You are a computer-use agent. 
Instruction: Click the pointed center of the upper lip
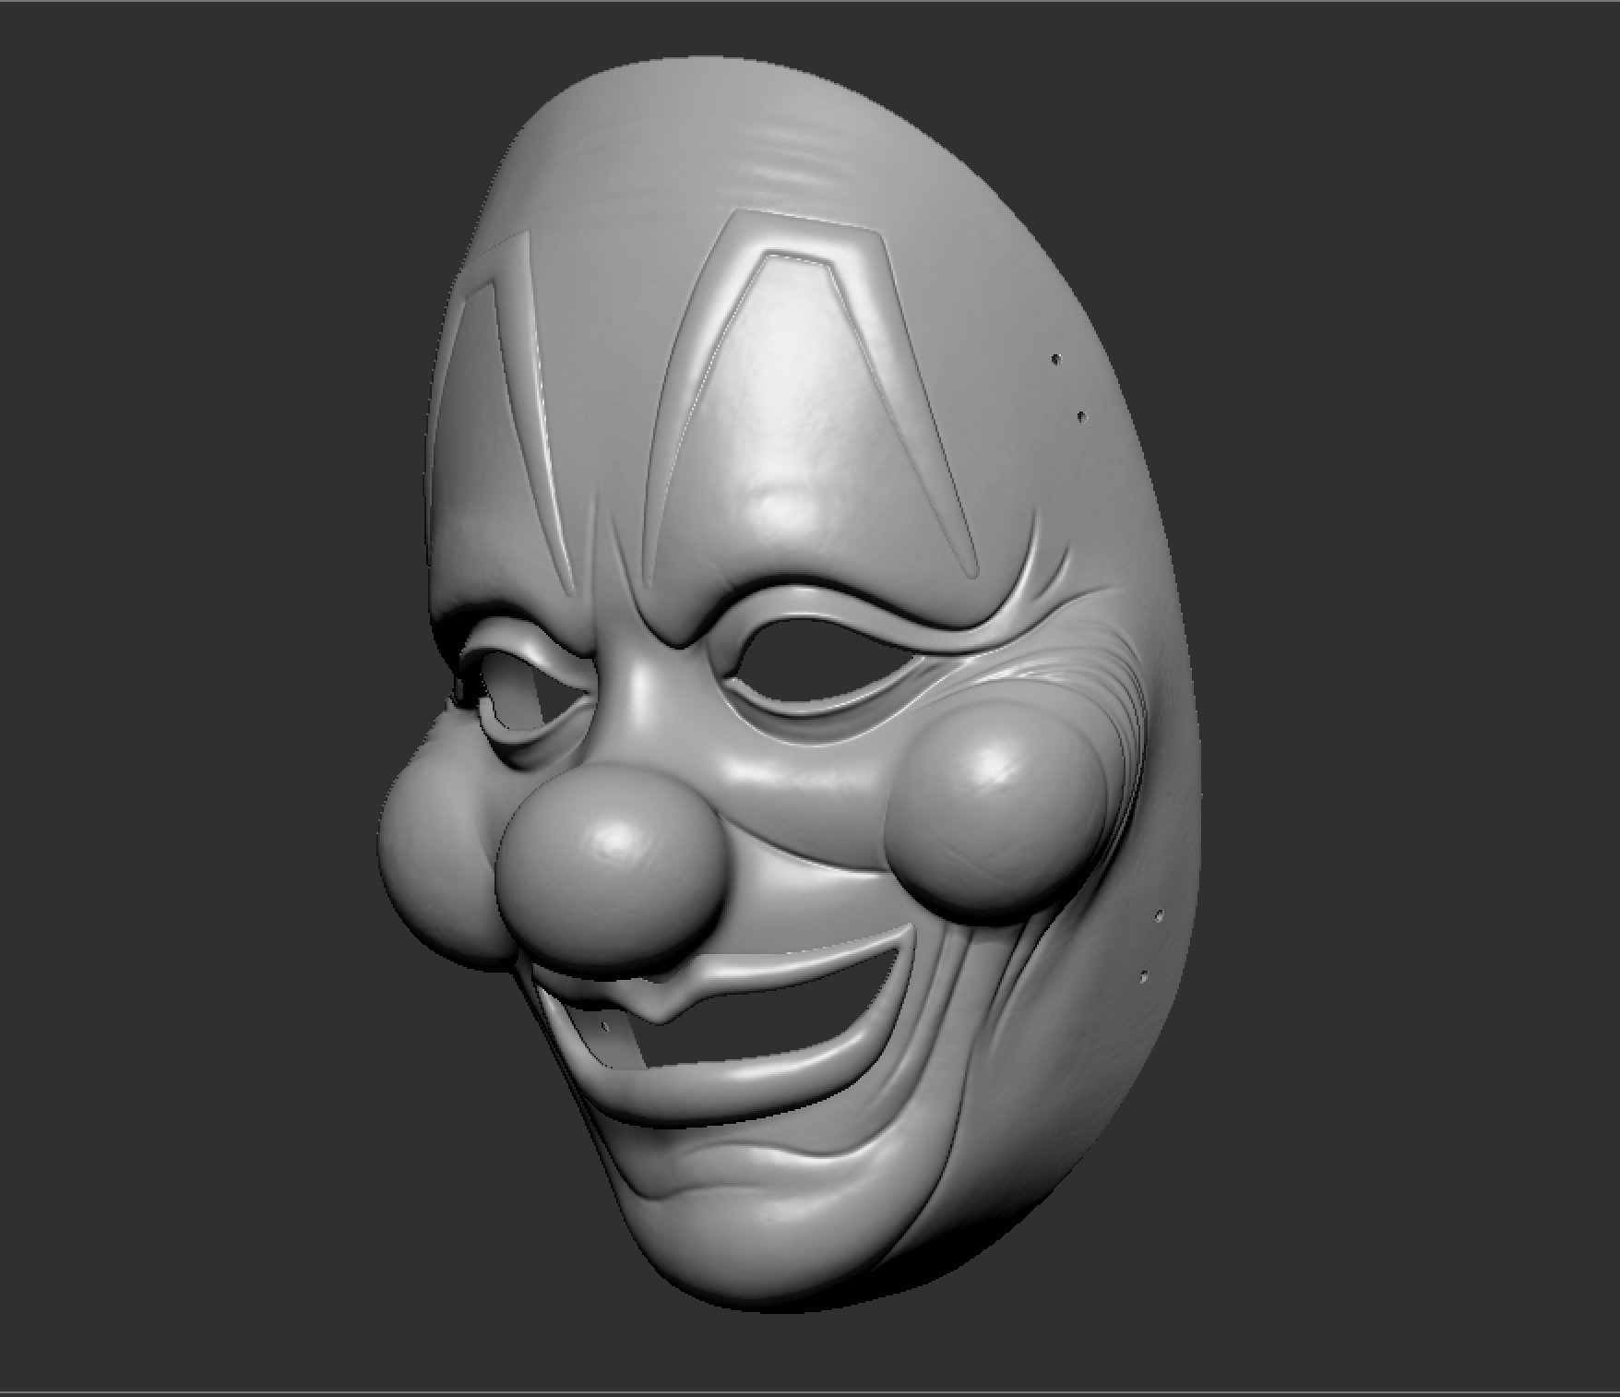point(657,1013)
